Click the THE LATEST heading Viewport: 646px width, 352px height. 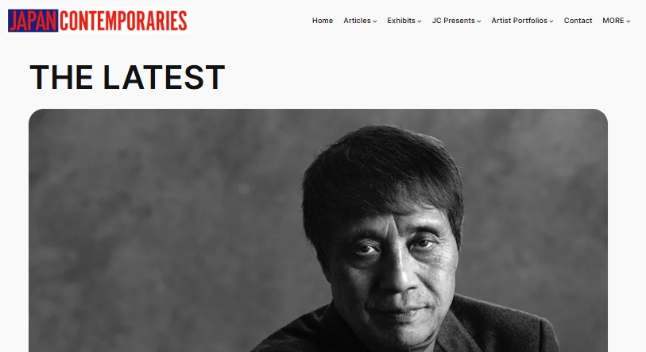pos(127,77)
